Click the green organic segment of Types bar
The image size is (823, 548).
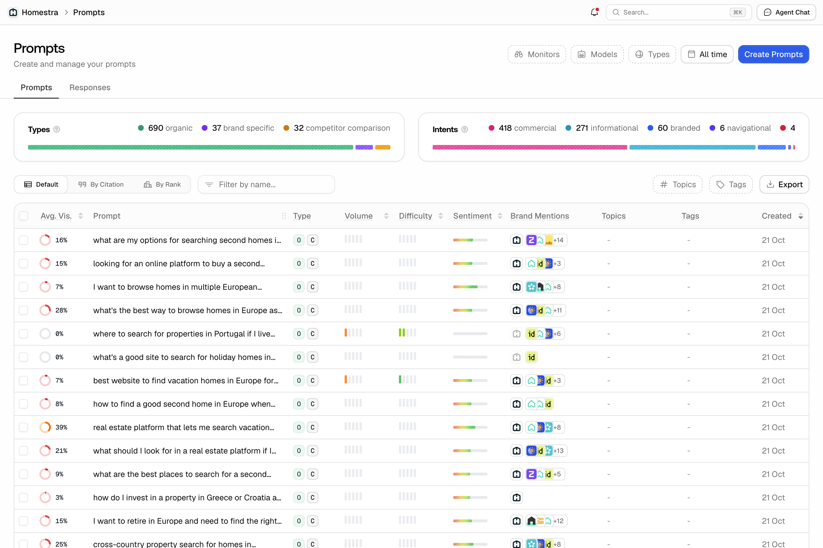click(190, 148)
